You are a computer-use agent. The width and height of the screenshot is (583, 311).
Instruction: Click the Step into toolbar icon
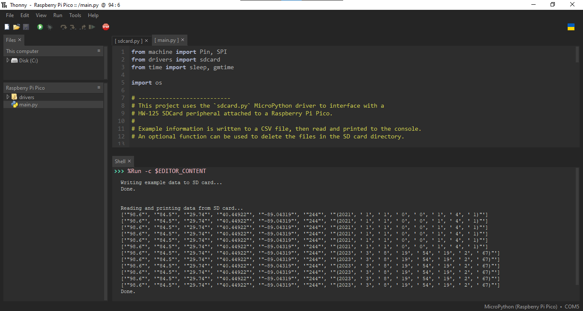point(73,27)
